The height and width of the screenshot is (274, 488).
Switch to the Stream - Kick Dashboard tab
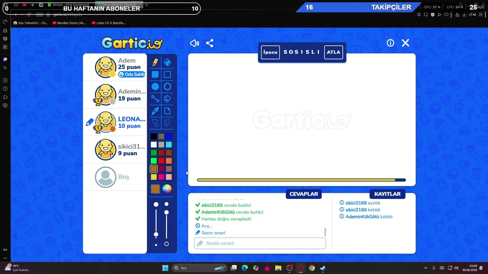[69, 5]
